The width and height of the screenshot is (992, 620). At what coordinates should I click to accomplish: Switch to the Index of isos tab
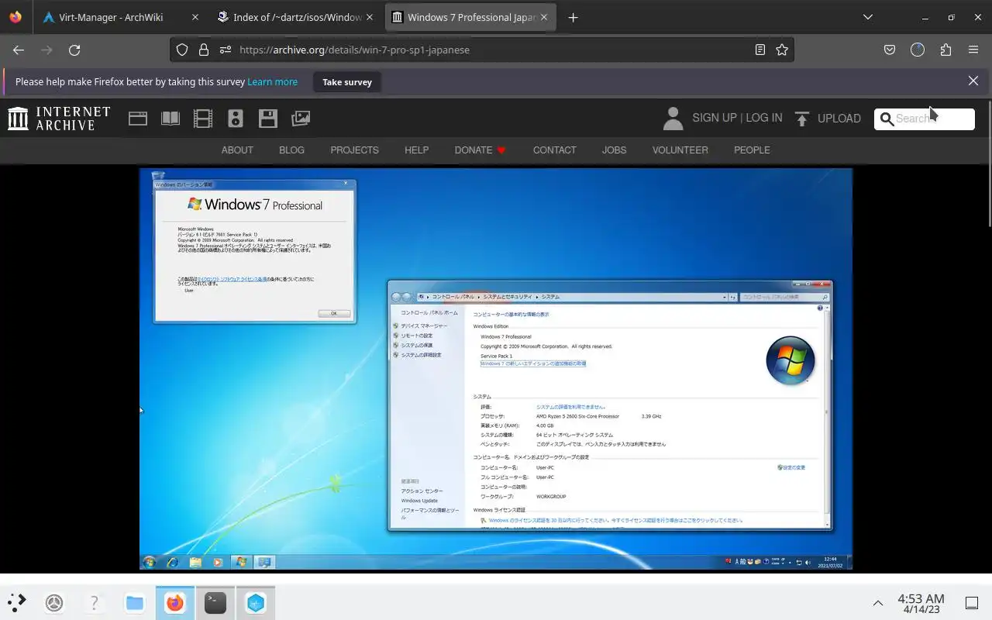coord(295,17)
